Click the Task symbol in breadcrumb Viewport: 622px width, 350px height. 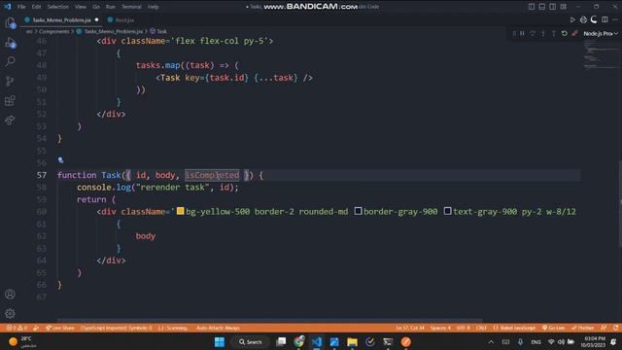click(162, 31)
